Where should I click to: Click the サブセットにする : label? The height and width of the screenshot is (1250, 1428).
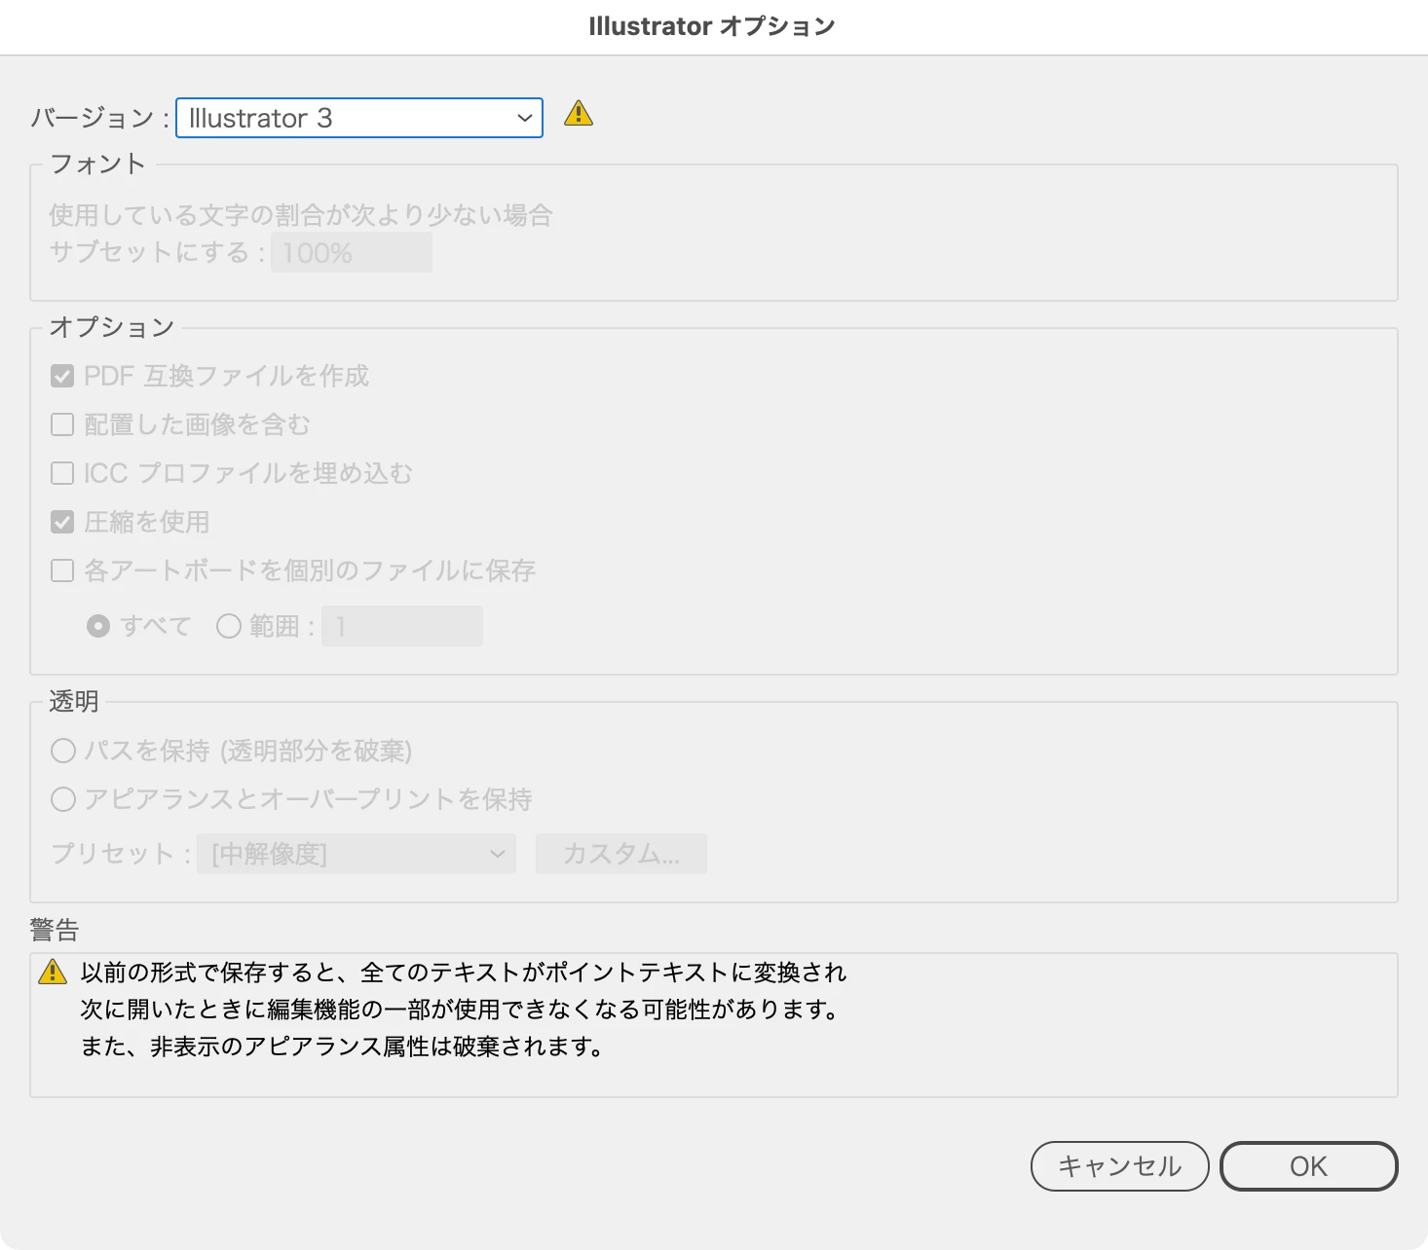[157, 252]
